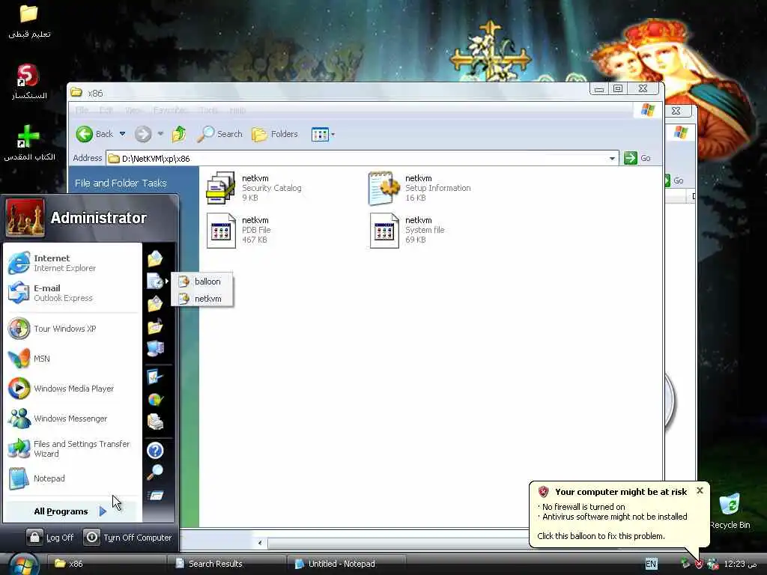The image size is (767, 575).
Task: Open My Pictures icon in Start menu
Action: 155,304
